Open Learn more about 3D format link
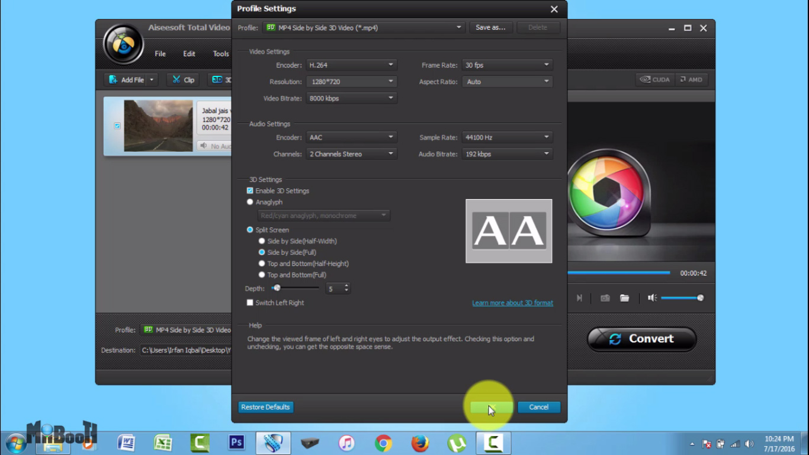Viewport: 809px width, 455px height. [x=512, y=303]
